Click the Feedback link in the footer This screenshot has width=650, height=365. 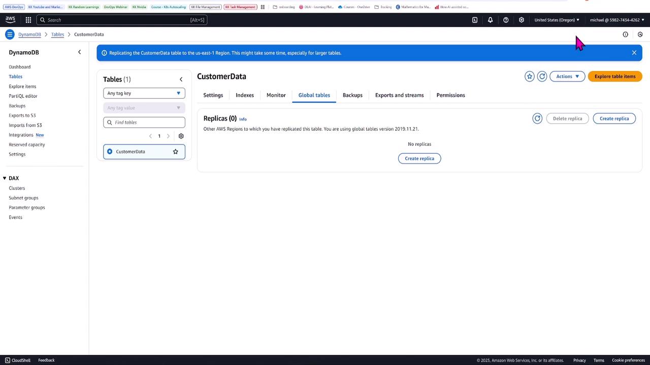46,360
